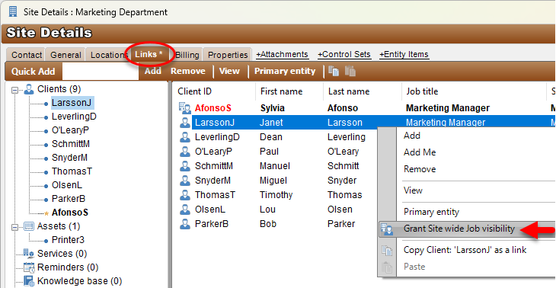Click the Services icon in the tree
The height and width of the screenshot is (288, 556).
(x=29, y=253)
